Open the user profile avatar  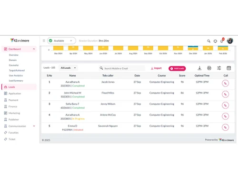230,41
